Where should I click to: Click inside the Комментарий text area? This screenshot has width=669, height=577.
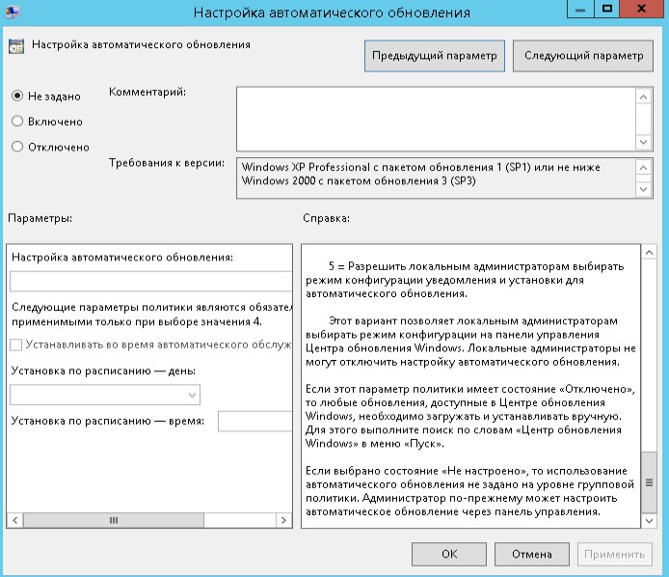click(436, 119)
